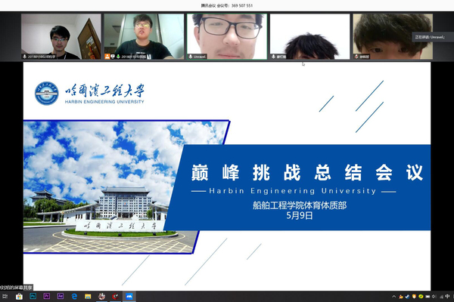Open File Explorer from the taskbar
The width and height of the screenshot is (454, 302).
point(88,297)
